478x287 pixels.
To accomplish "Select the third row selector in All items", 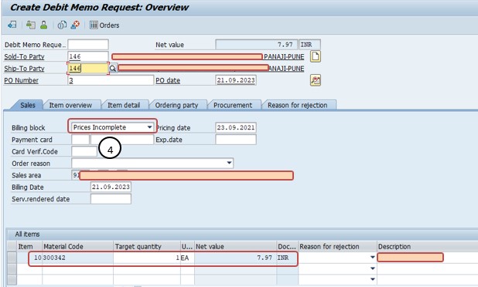I will click(12, 279).
